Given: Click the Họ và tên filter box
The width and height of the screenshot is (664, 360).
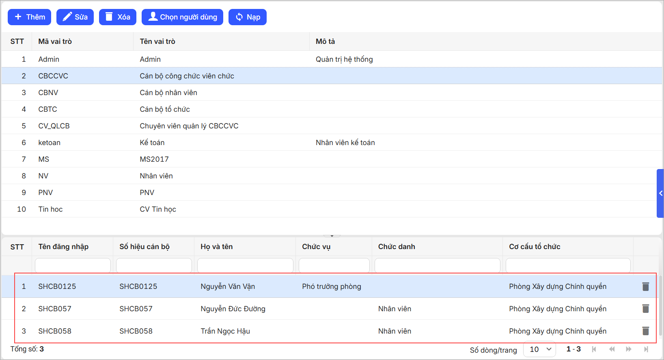Looking at the screenshot, I should click(x=245, y=266).
